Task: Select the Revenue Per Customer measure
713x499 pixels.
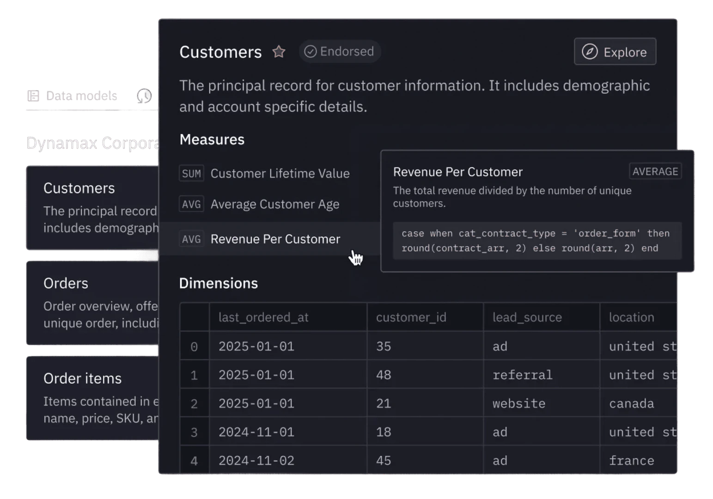Action: pyautogui.click(x=275, y=239)
